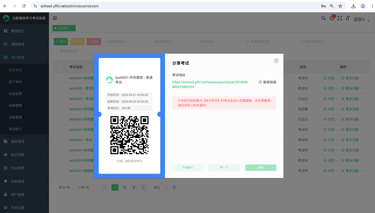Open the font size adjustment icon
Image resolution: width=375 pixels, height=213 pixels.
pyautogui.click(x=348, y=18)
